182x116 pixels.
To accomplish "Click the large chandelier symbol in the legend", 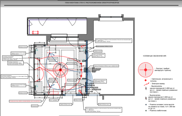I will pyautogui.click(x=146, y=70).
